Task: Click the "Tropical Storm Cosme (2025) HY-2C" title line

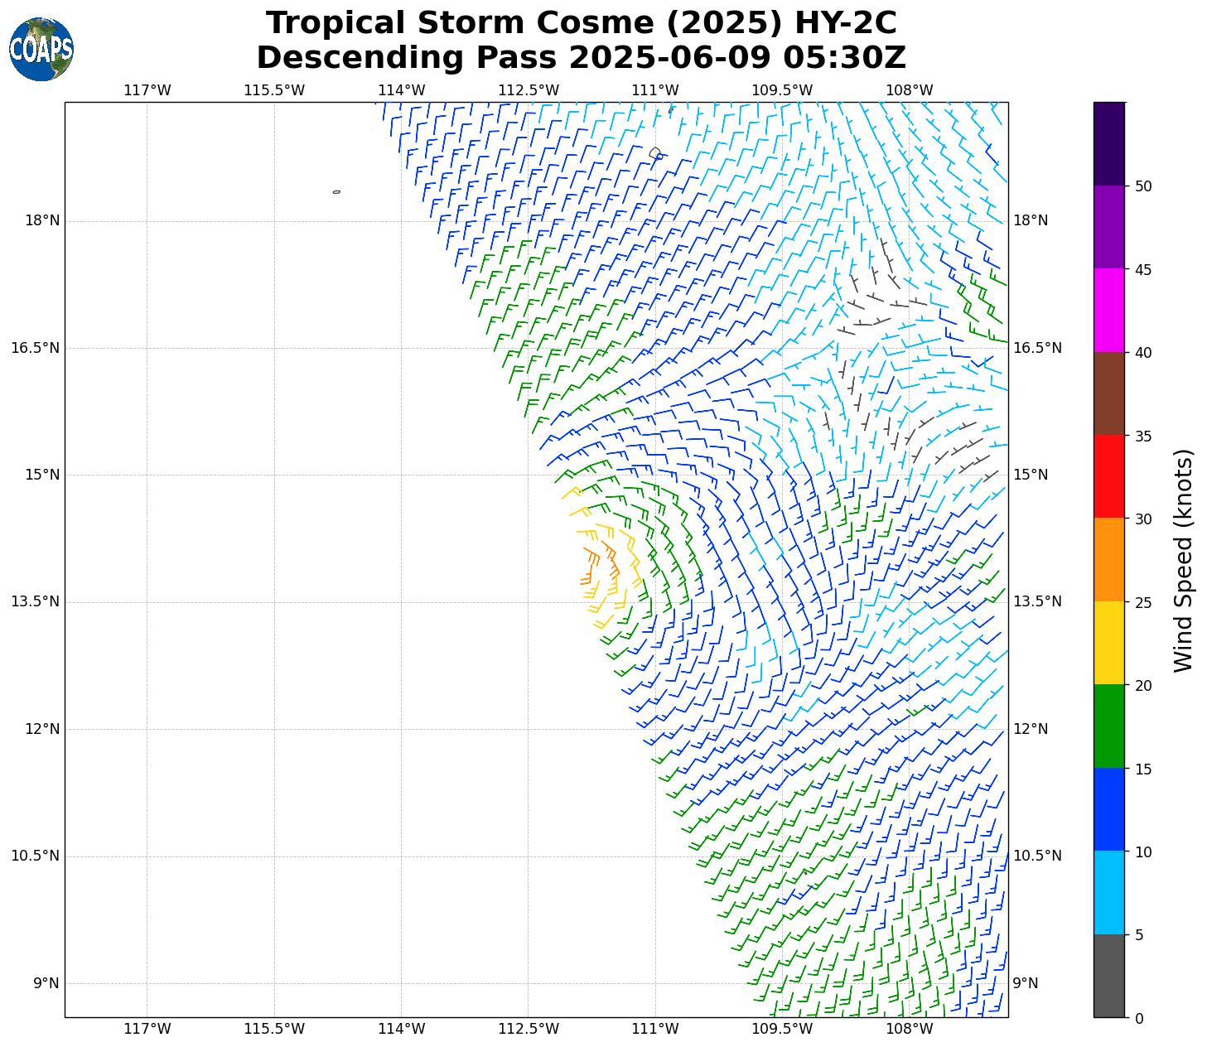Action: pyautogui.click(x=581, y=23)
